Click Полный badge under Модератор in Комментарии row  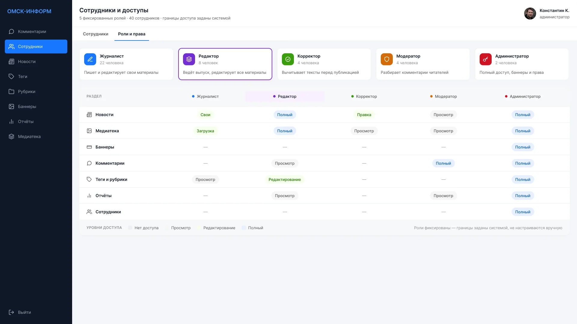(443, 163)
